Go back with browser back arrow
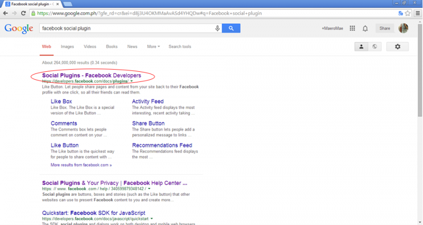423x225 pixels. [x=5, y=13]
